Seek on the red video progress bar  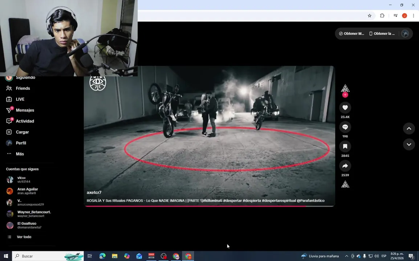tap(209, 206)
